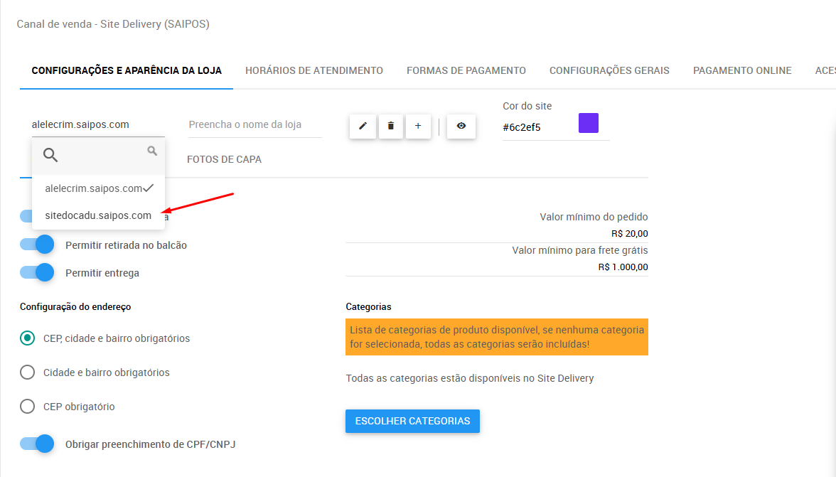Select Cidade e bairro obrigatórios option

click(x=28, y=372)
